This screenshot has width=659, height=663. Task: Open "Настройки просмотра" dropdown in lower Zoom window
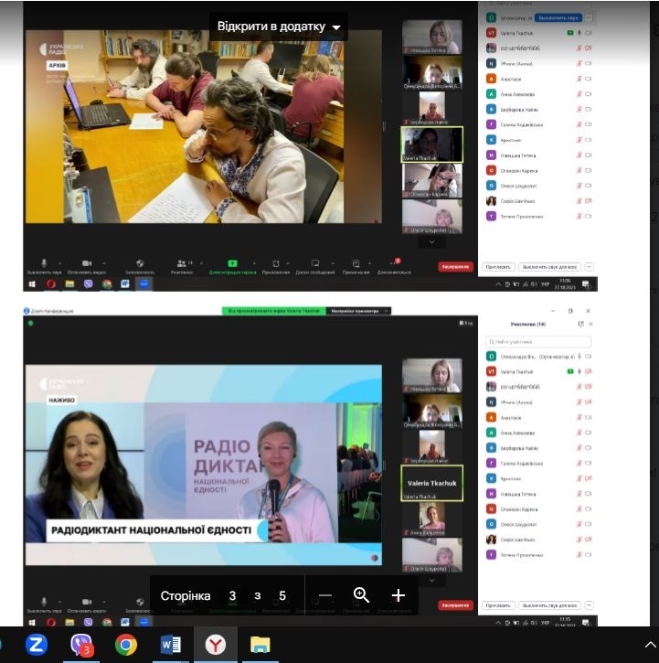coord(357,311)
